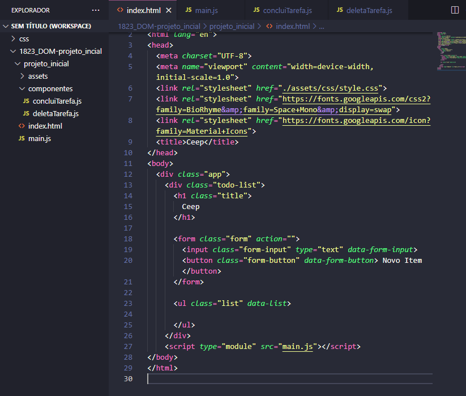Image resolution: width=466 pixels, height=396 pixels.
Task: Switch to the concluiTarefa.js tab
Action: point(287,10)
